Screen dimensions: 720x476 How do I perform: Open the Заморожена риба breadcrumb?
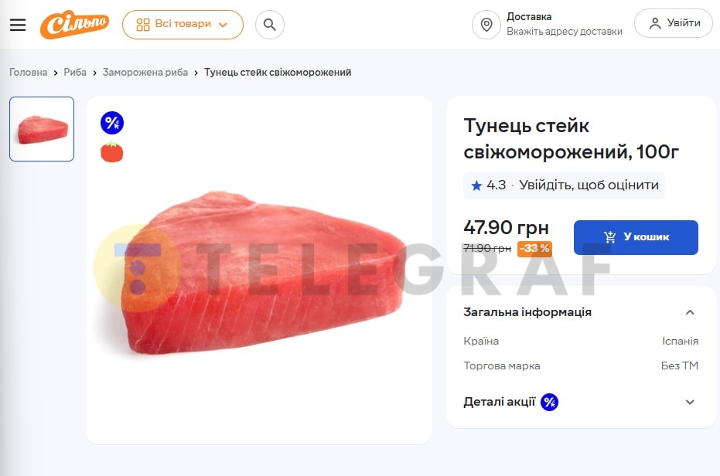coord(145,73)
